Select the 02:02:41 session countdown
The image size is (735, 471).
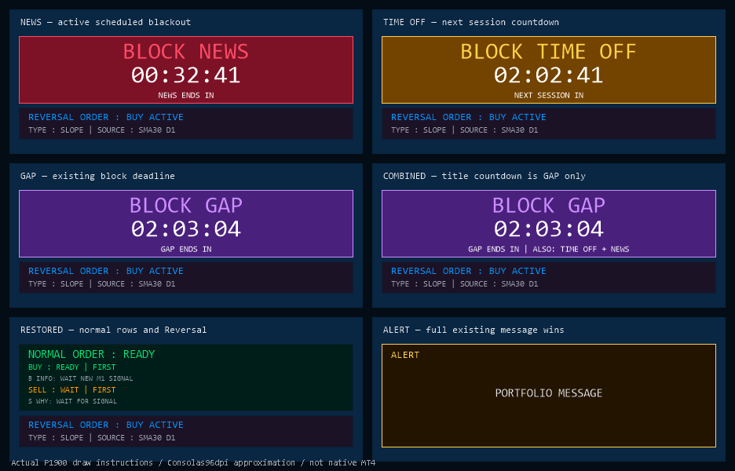(548, 75)
